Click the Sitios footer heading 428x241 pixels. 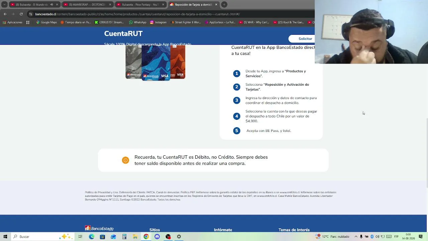pos(154,230)
